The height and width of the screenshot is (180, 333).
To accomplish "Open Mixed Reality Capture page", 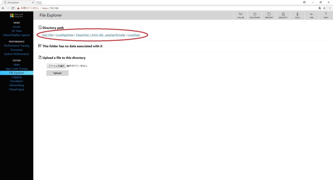I will click(x=17, y=35).
